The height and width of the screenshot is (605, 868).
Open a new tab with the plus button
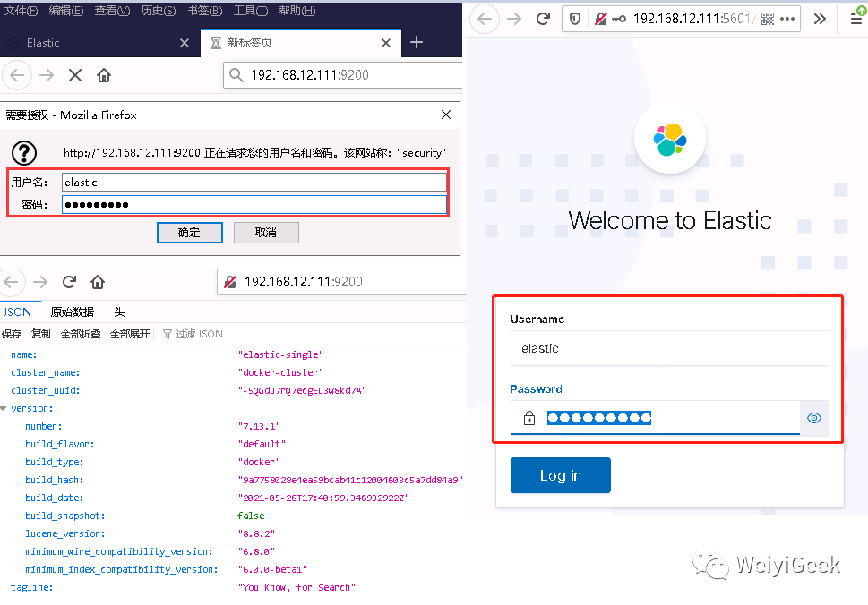tap(417, 42)
